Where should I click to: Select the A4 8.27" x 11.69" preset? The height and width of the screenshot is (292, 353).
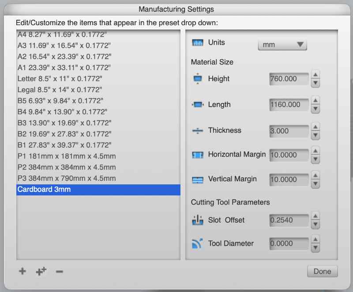tap(62, 34)
